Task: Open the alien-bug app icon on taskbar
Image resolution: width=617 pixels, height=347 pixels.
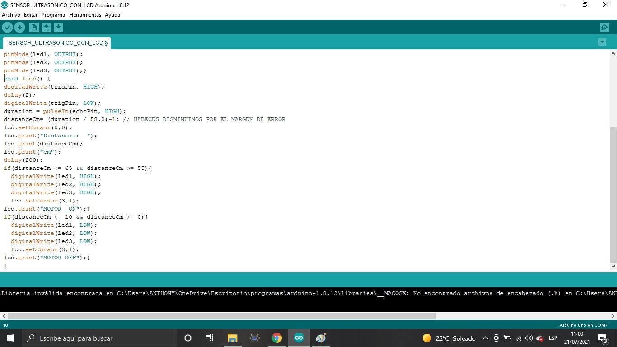Action: 255,338
